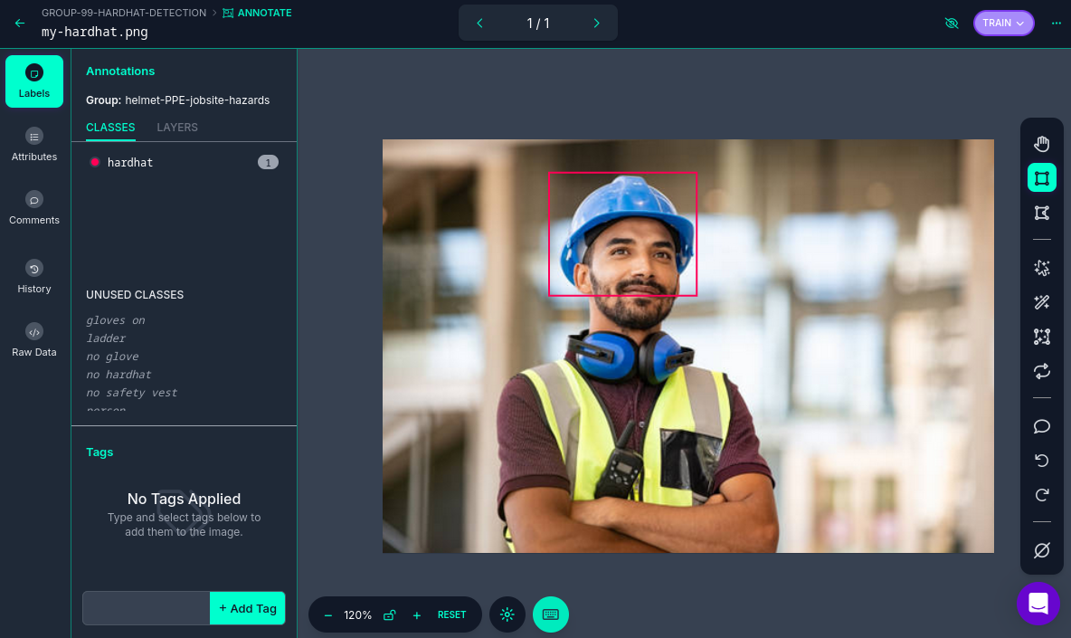Image resolution: width=1071 pixels, height=638 pixels.
Task: Go to the next image
Action: [x=596, y=24]
